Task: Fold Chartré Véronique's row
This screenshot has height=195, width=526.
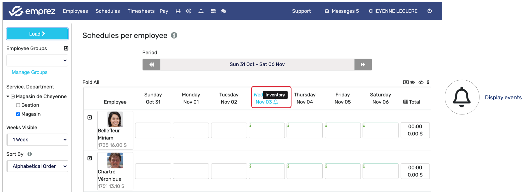Action: (x=90, y=158)
